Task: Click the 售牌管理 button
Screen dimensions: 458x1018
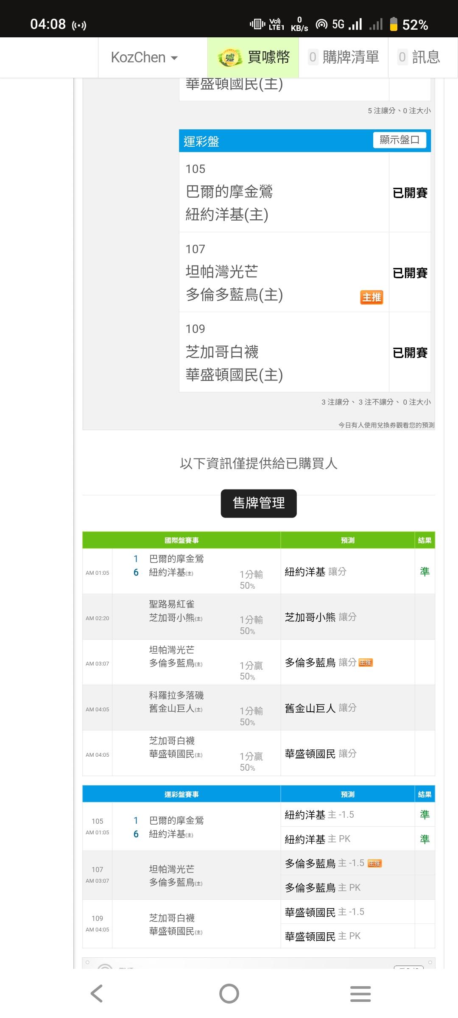Action: [x=259, y=503]
